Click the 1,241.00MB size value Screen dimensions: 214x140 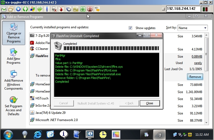(194, 92)
